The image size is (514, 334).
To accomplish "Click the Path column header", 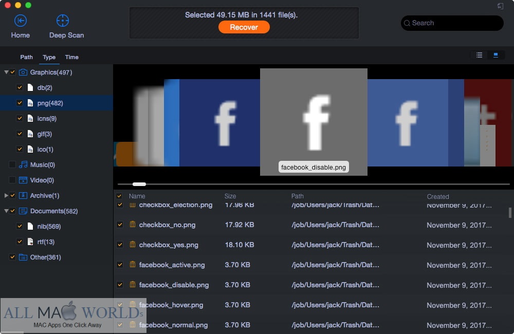I will tap(297, 196).
